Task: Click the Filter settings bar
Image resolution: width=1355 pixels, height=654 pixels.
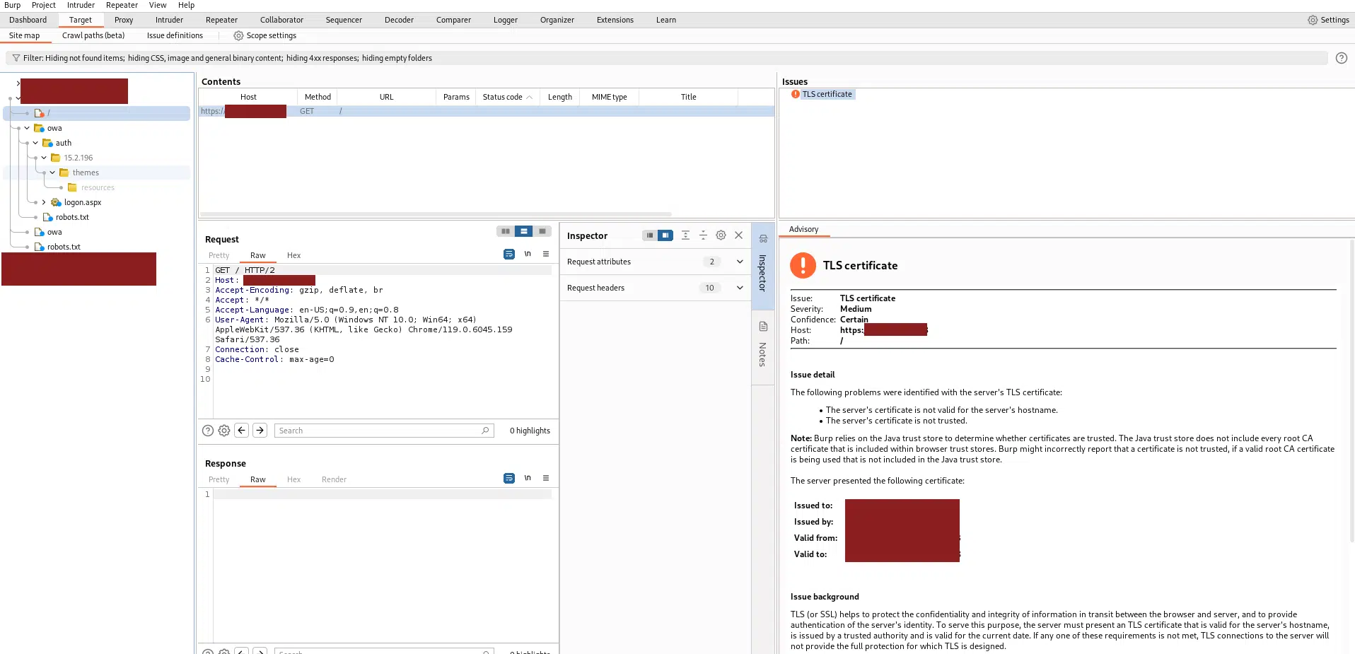Action: click(x=666, y=58)
